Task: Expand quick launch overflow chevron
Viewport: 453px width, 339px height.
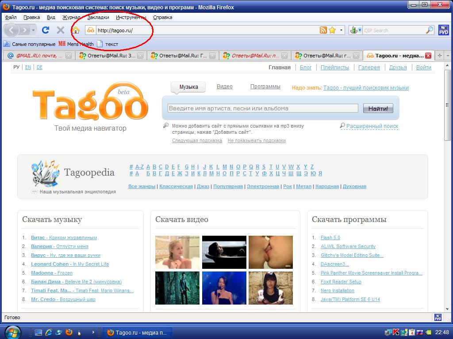Action: 93,332
